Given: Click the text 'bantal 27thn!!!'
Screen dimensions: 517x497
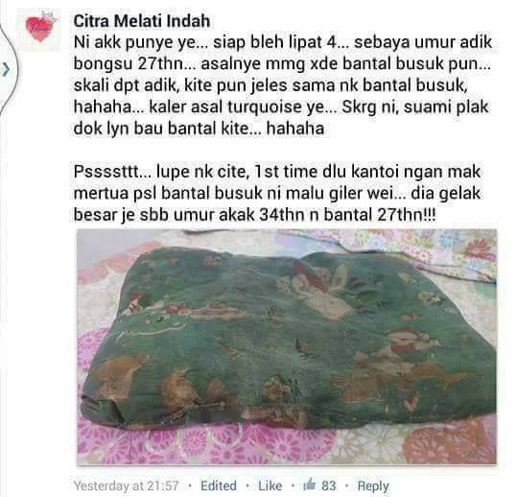Looking at the screenshot, I should 380,215.
